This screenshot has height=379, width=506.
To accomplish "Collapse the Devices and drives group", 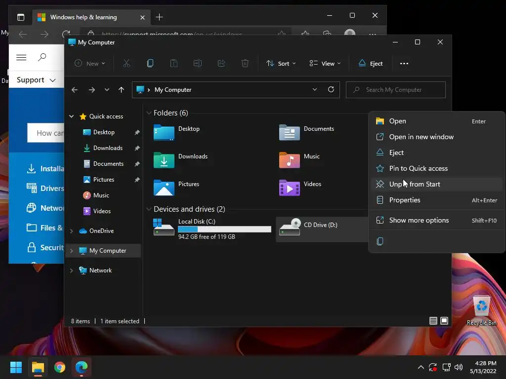I will (149, 209).
